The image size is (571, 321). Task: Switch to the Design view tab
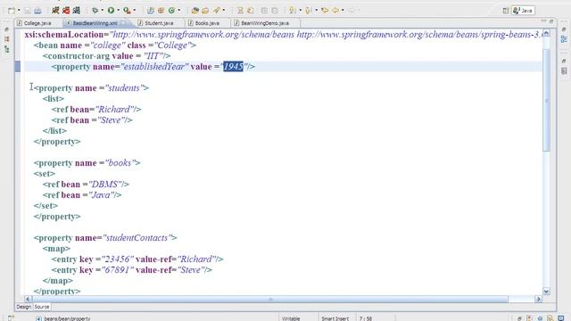click(x=24, y=307)
